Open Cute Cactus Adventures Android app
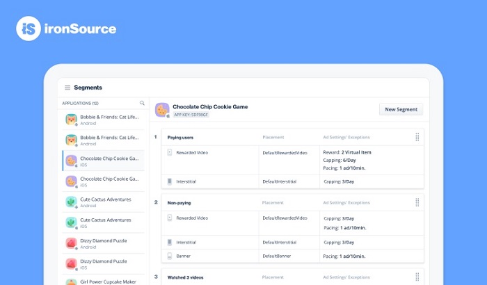 click(104, 202)
